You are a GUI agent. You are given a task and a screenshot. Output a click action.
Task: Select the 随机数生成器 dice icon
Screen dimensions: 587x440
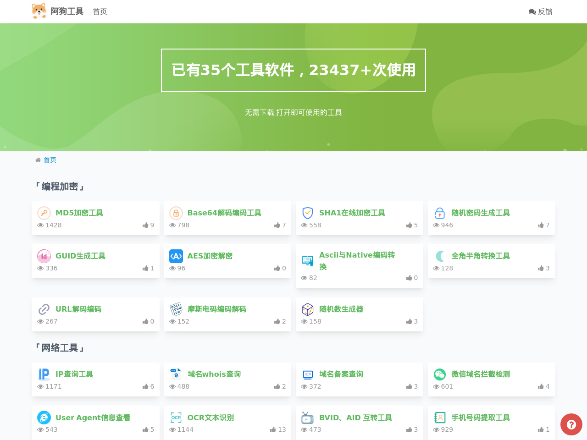[307, 309]
